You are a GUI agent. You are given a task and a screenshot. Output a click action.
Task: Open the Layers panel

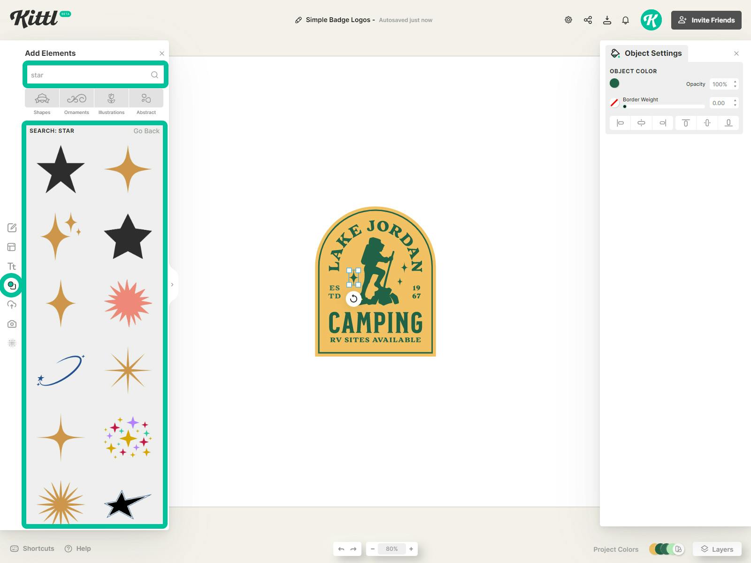pyautogui.click(x=717, y=549)
